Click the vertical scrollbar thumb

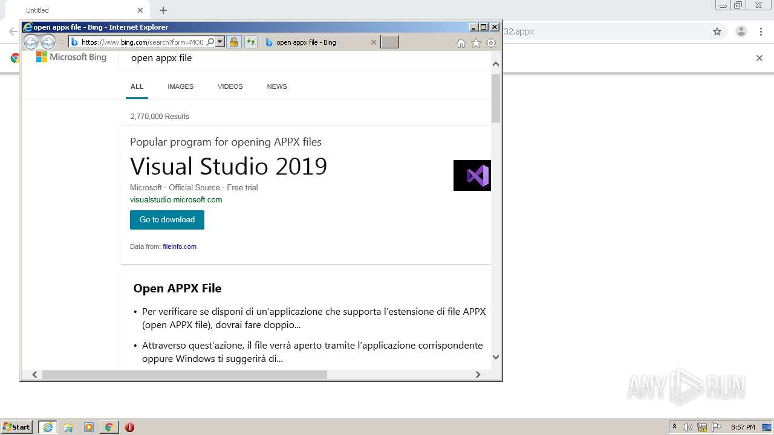click(x=496, y=98)
